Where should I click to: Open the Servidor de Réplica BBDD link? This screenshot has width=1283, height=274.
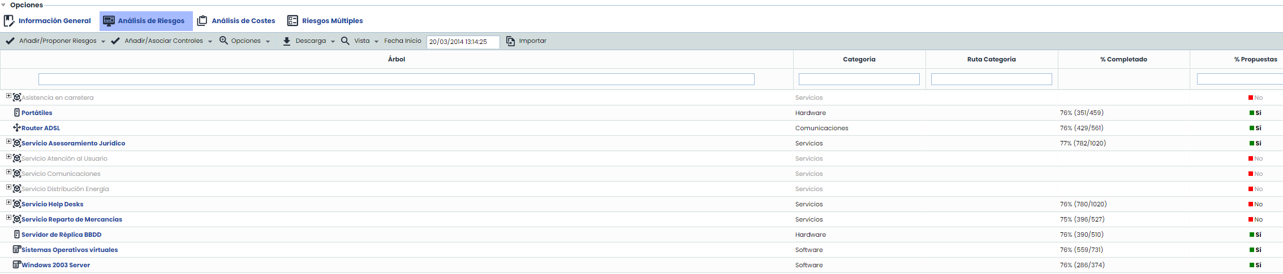(x=61, y=235)
